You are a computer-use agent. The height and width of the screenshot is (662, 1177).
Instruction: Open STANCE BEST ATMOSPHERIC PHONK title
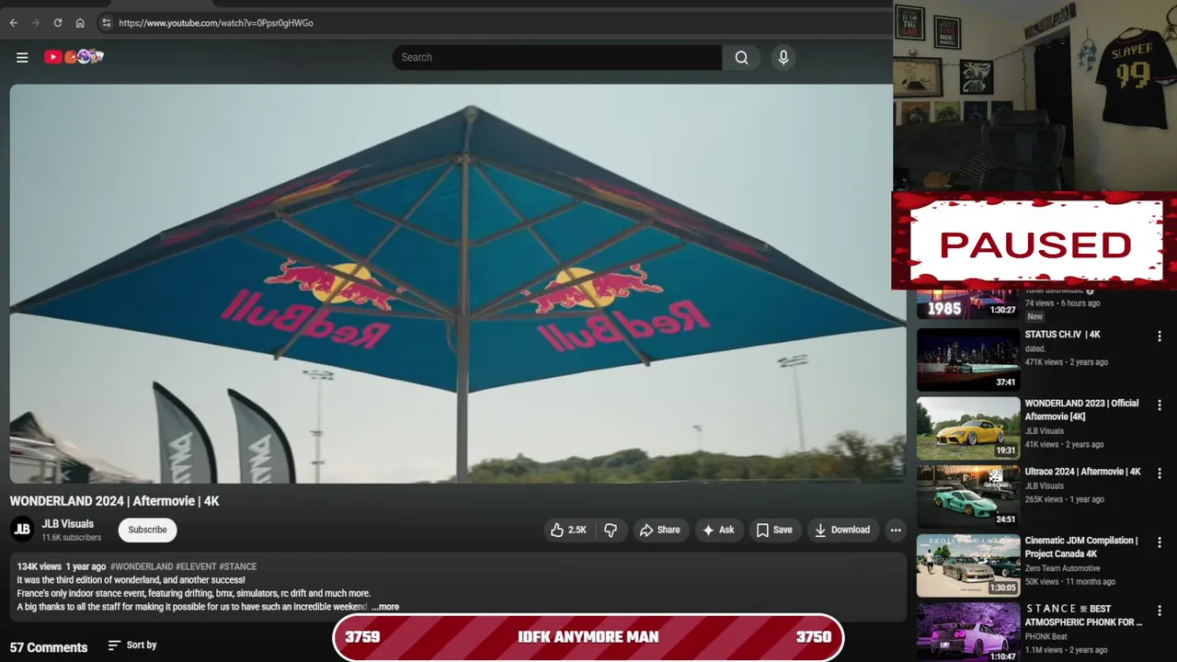click(1084, 615)
